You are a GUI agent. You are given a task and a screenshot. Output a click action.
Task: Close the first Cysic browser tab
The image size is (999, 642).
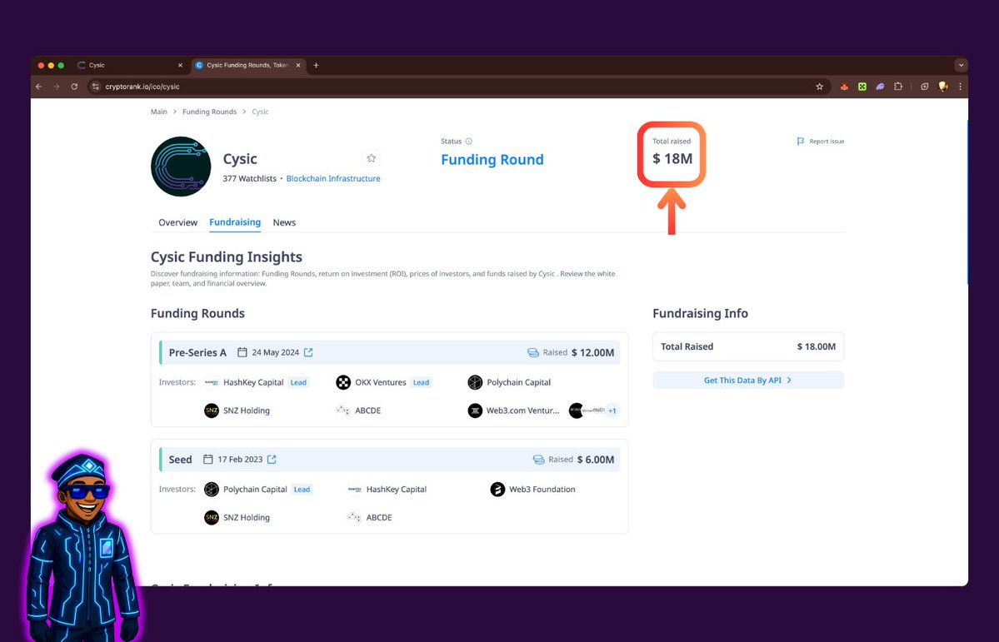coord(180,65)
